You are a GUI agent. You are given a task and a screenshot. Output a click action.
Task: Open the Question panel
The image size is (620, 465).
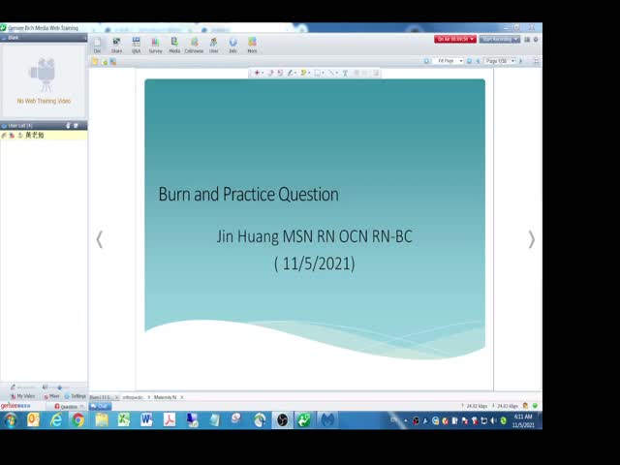point(66,407)
